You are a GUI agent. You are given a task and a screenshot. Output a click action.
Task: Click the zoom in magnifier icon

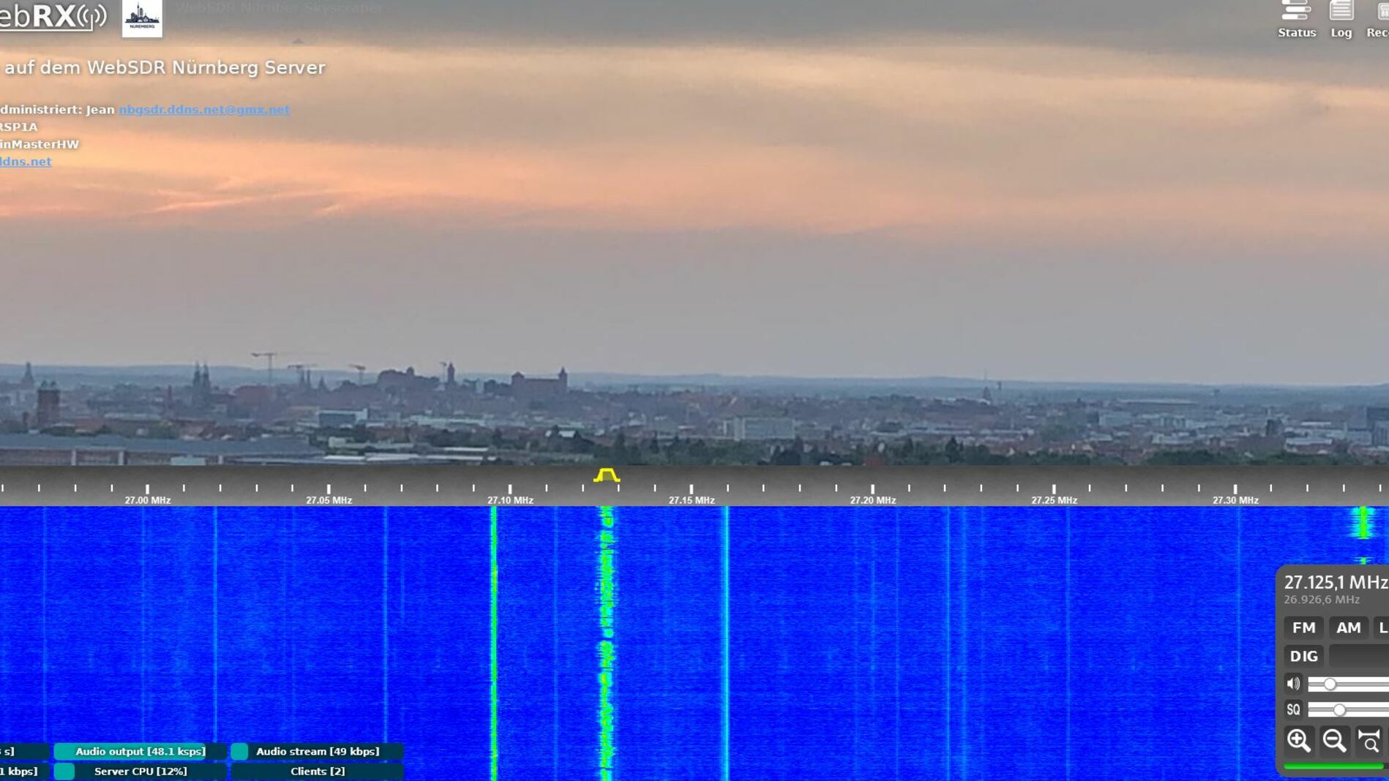coord(1299,740)
